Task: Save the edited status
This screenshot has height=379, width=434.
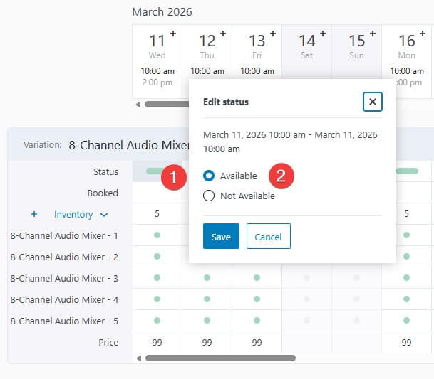Action: click(x=221, y=237)
